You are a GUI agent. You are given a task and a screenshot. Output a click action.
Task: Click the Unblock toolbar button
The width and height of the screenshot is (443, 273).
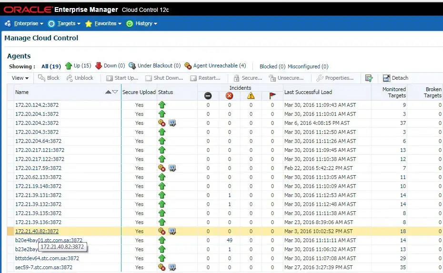coord(80,78)
